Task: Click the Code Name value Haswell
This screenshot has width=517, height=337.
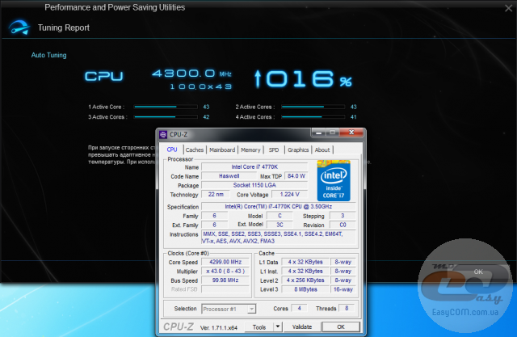Action: click(x=229, y=176)
